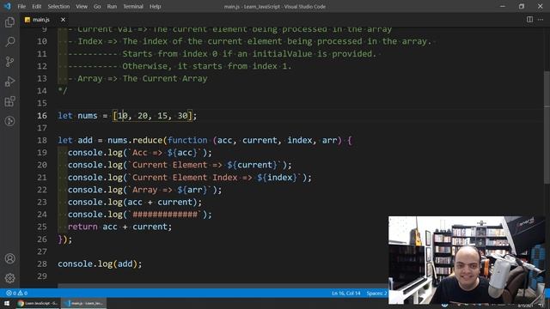Click the Ln 16, Col 14 status indicator
The width and height of the screenshot is (550, 309).
(345, 293)
